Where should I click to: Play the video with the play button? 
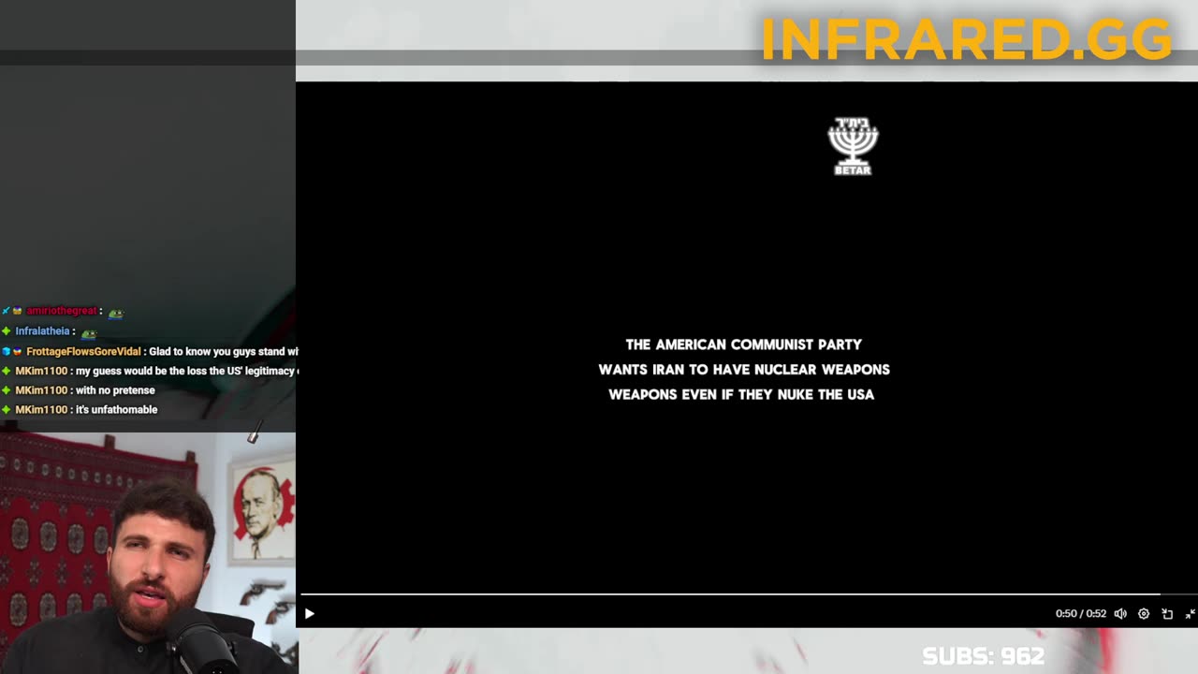[x=310, y=614]
